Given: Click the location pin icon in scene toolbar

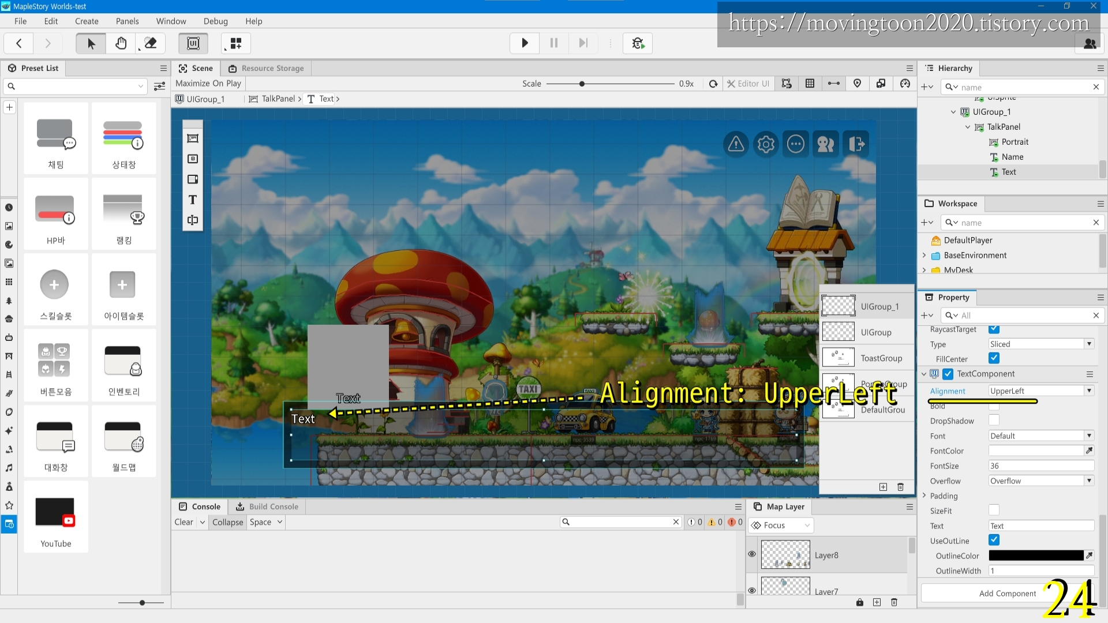Looking at the screenshot, I should click(x=857, y=84).
